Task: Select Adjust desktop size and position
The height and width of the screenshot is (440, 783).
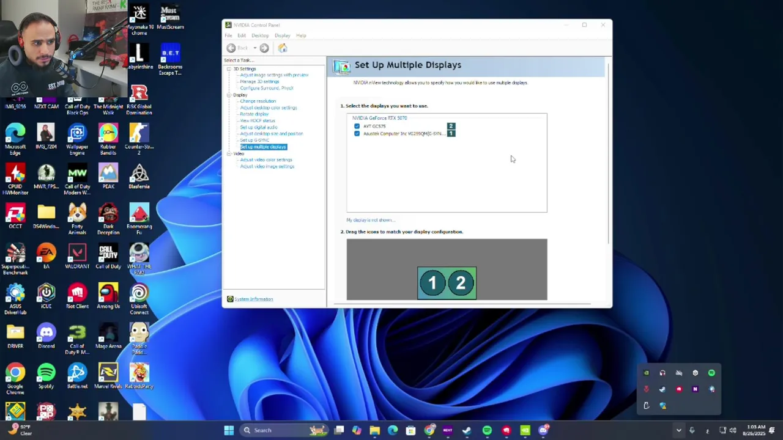Action: [x=271, y=134]
